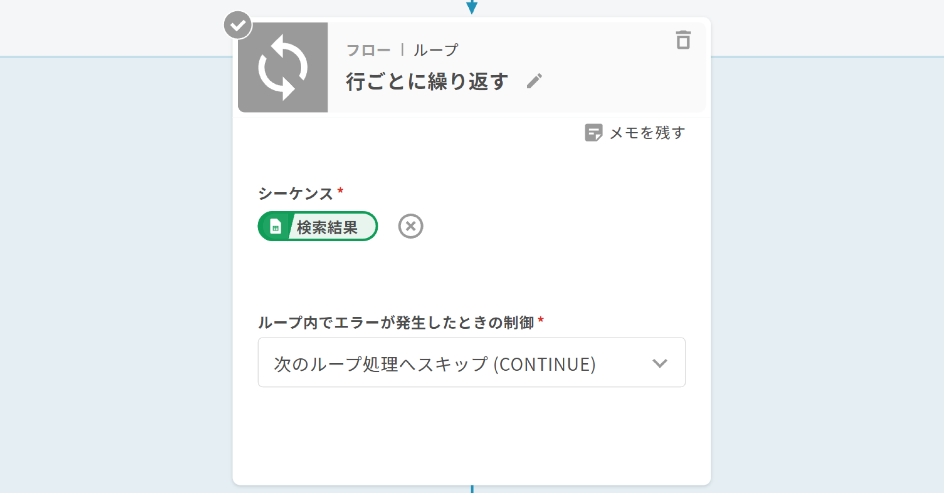The image size is (944, 493).
Task: Click the フロー breadcrumb text
Action: [368, 50]
